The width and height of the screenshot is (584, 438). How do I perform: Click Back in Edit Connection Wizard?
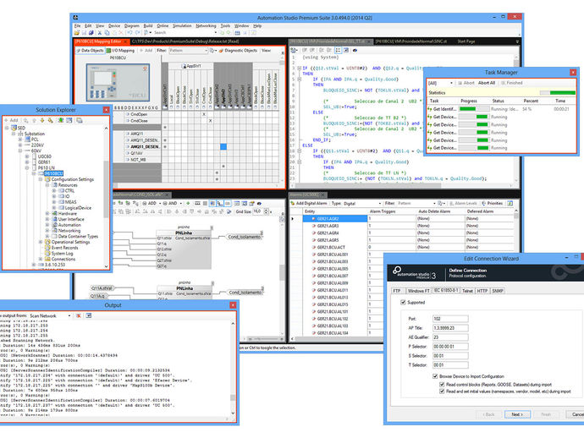pos(488,414)
